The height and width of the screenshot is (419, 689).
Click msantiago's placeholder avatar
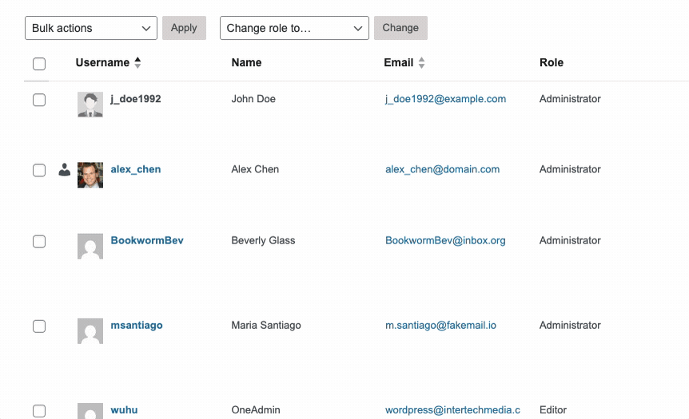pyautogui.click(x=90, y=330)
